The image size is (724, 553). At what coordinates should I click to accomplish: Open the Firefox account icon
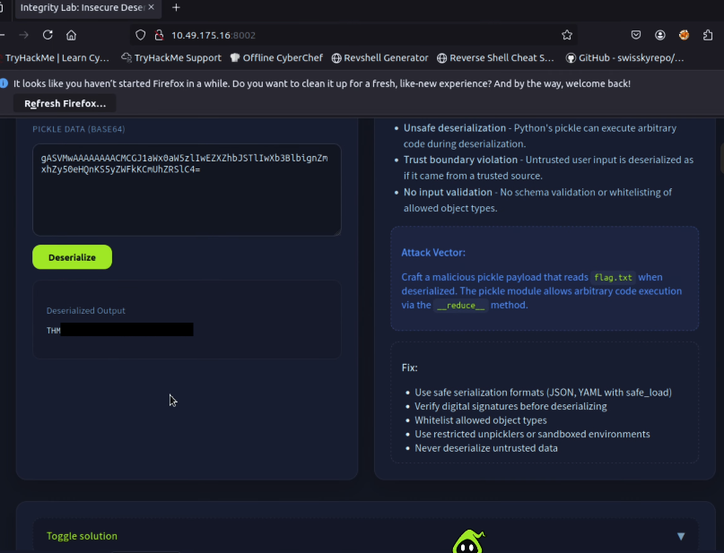[x=659, y=34]
